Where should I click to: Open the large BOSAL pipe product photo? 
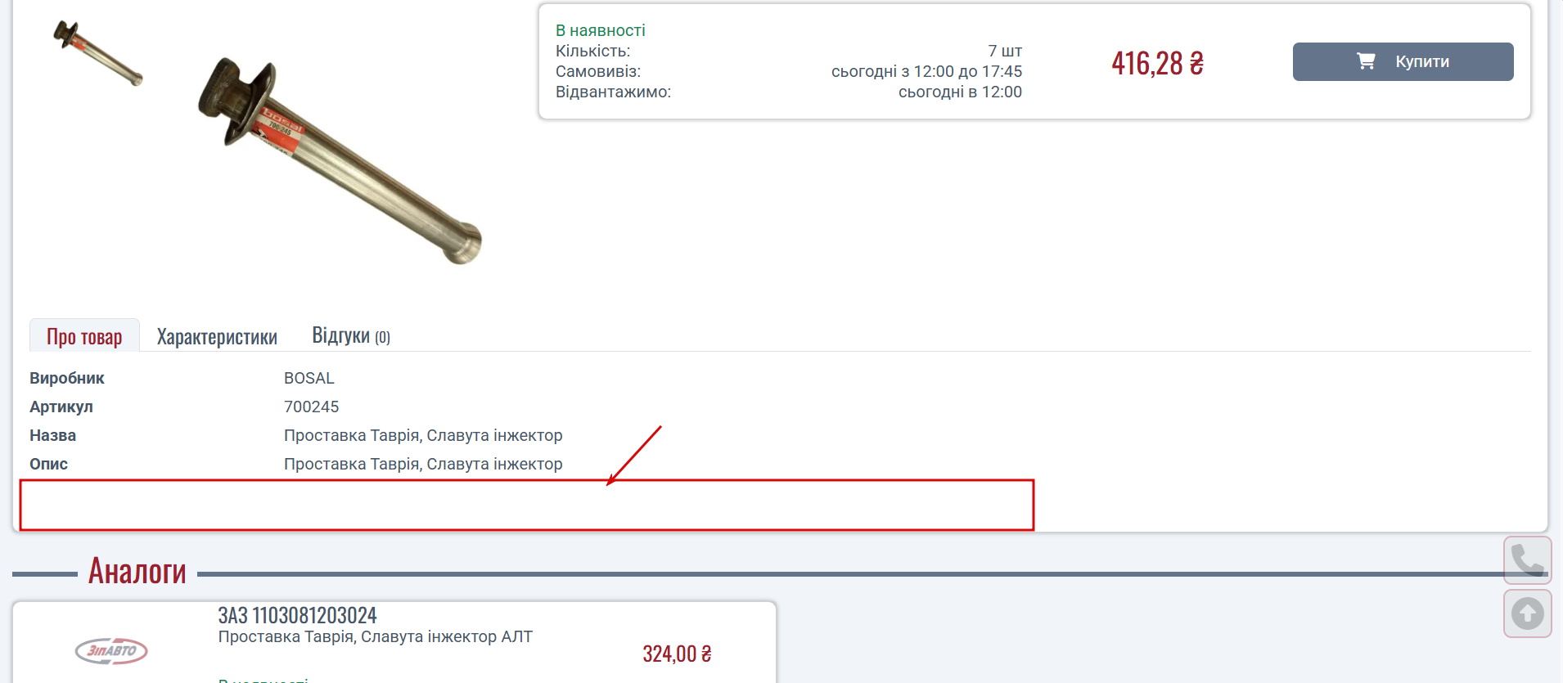pyautogui.click(x=340, y=161)
